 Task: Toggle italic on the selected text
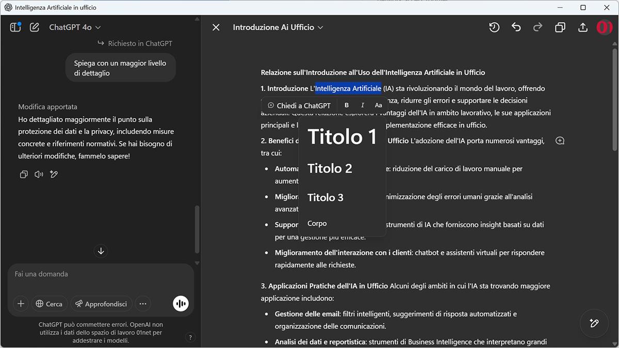coord(363,106)
